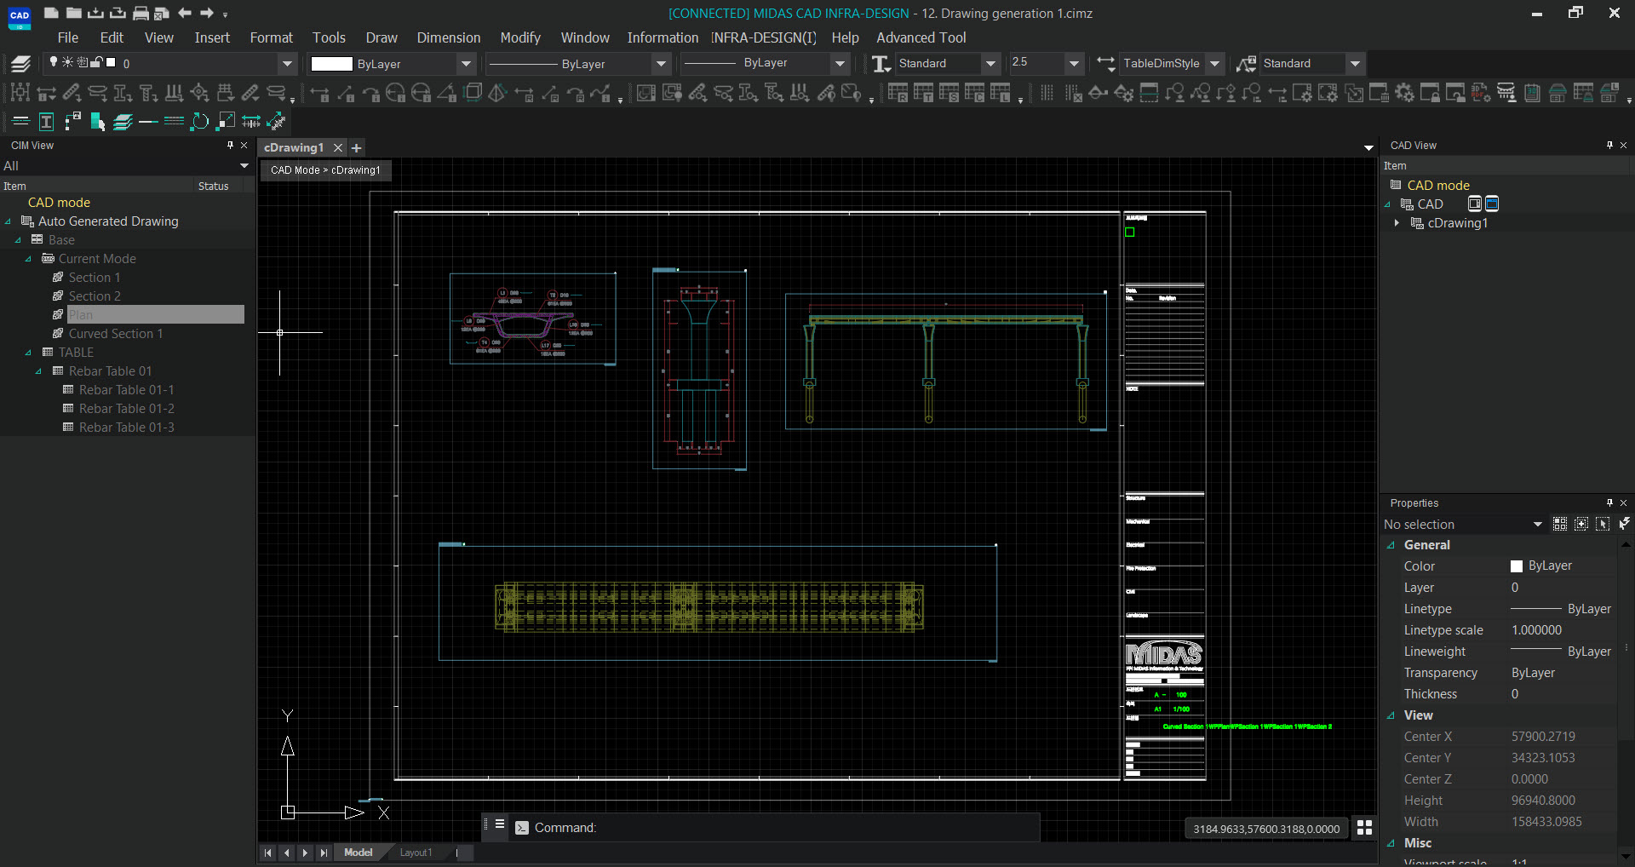This screenshot has height=867, width=1635.
Task: Switch to the Layout1 tab
Action: (416, 853)
